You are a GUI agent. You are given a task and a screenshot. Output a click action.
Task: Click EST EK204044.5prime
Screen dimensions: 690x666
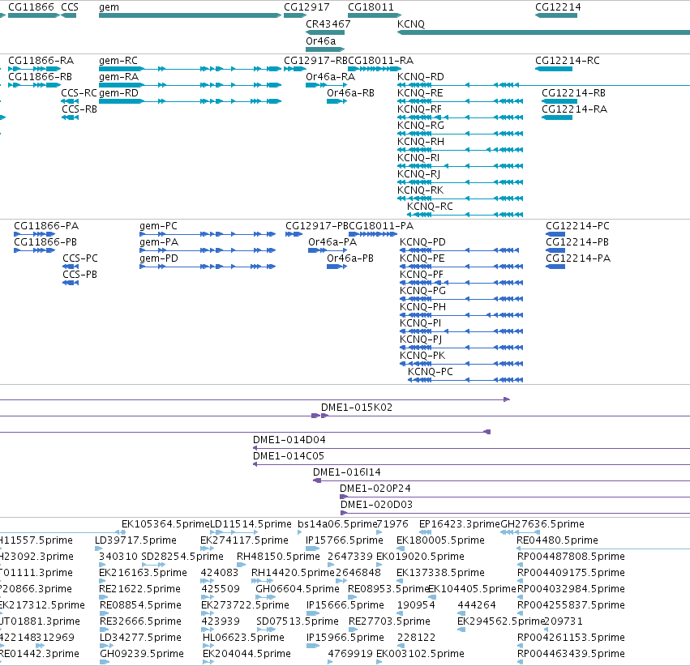click(x=246, y=654)
